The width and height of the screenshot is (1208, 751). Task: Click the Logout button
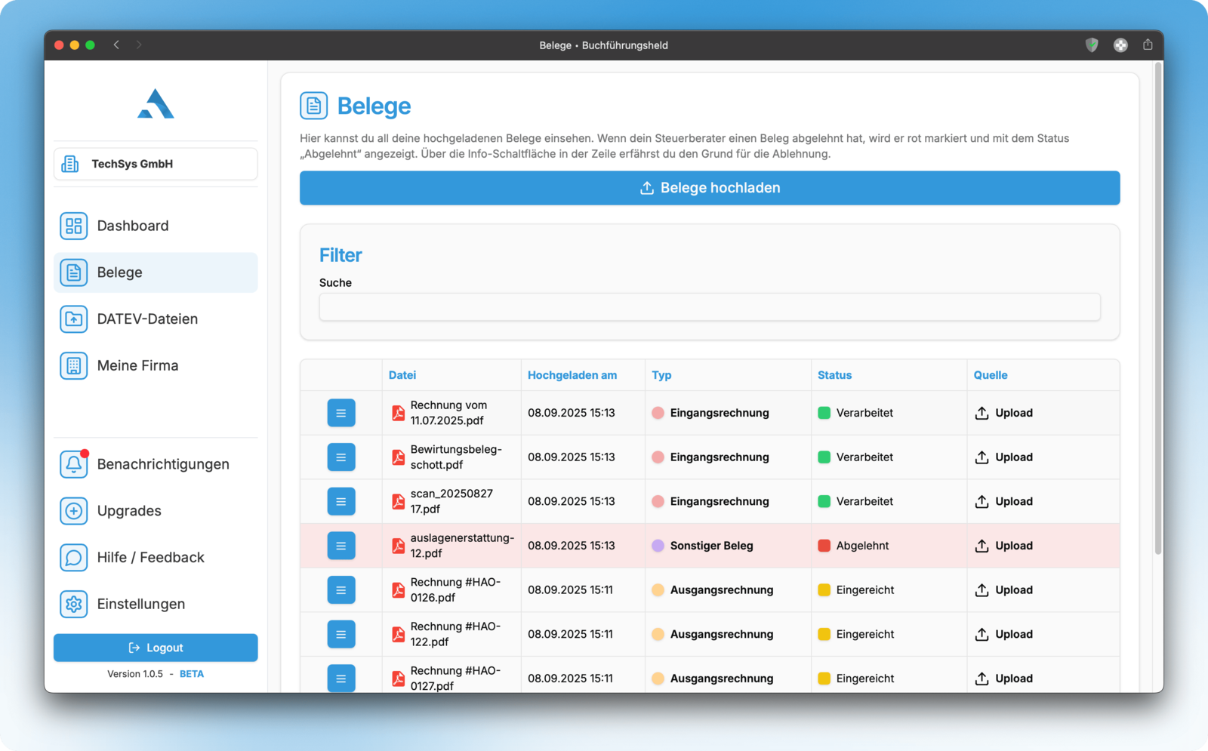tap(156, 648)
